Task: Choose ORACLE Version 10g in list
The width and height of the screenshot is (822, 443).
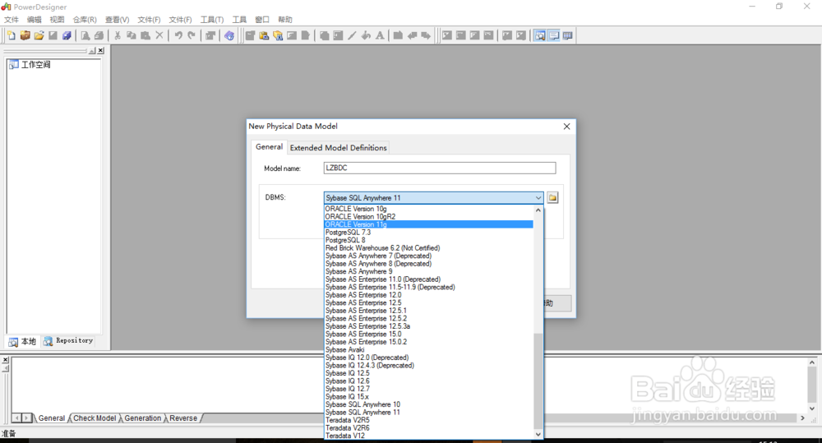Action: pos(428,209)
